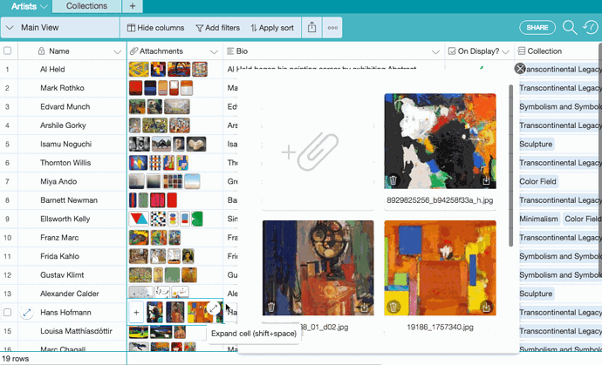Click first thumbnail in Mark Rothko attachments

coord(135,88)
